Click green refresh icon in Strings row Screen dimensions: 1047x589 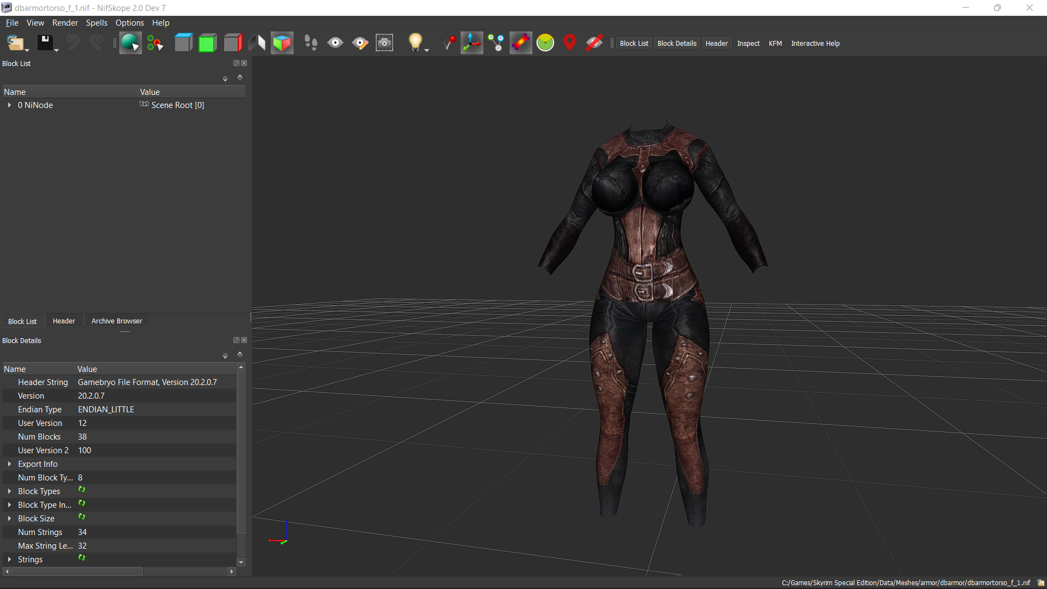pyautogui.click(x=82, y=558)
